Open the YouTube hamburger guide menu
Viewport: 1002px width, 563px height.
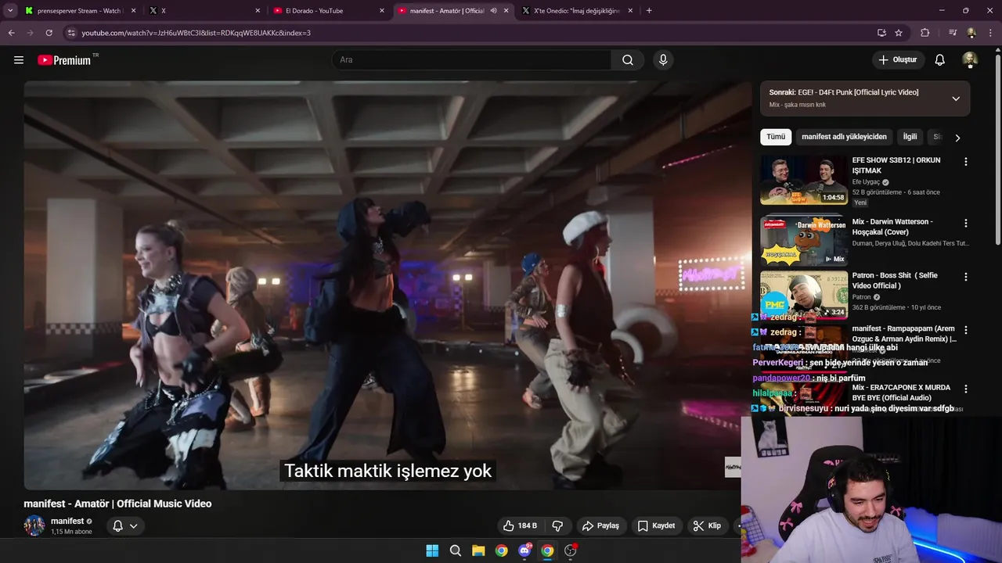tap(19, 60)
